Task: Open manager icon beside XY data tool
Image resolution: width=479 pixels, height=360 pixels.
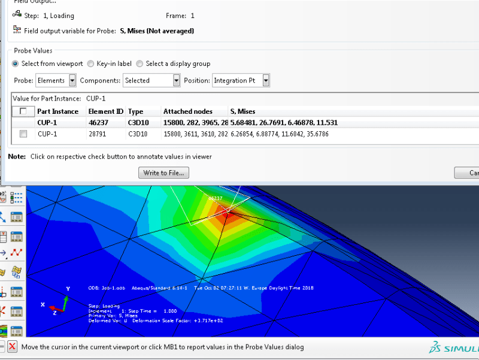Action: coord(17,237)
